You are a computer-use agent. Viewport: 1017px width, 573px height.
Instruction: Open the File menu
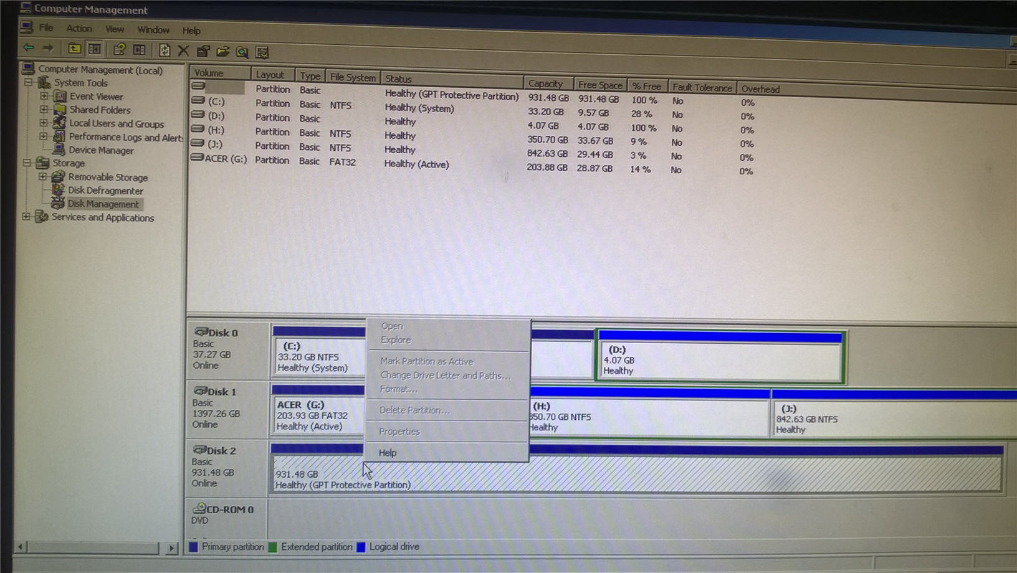46,27
